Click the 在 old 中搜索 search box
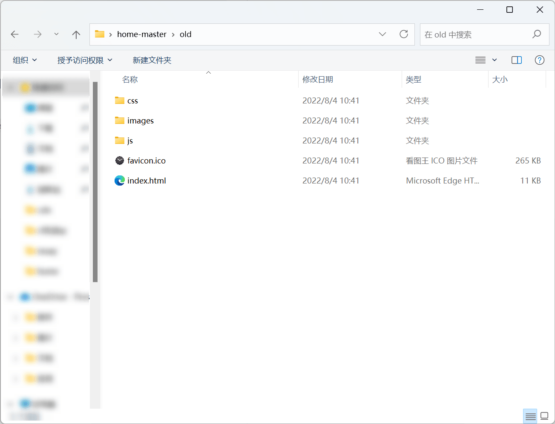The width and height of the screenshot is (555, 424). [x=473, y=34]
